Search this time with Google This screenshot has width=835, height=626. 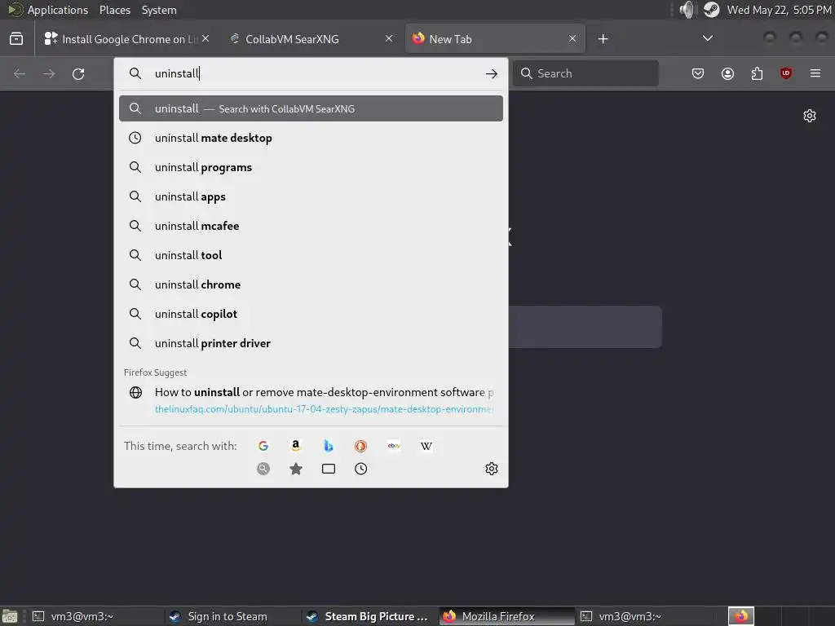(263, 446)
